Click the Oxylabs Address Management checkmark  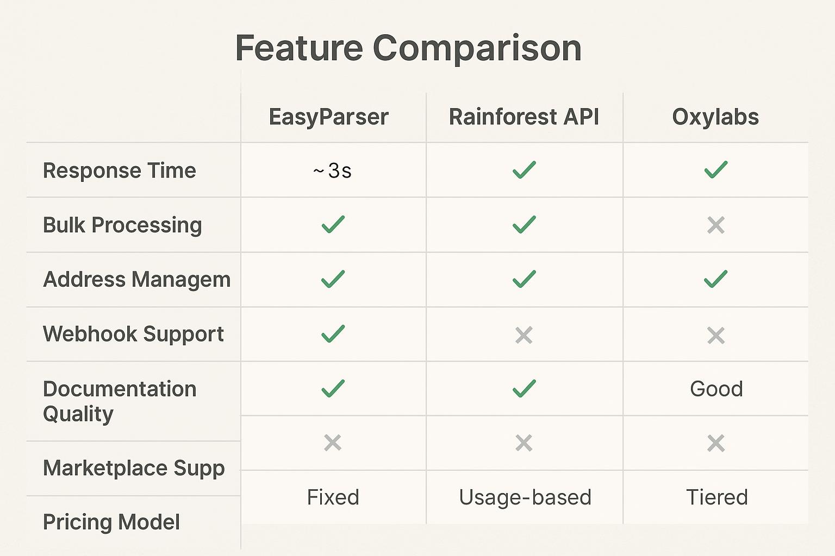pos(715,279)
